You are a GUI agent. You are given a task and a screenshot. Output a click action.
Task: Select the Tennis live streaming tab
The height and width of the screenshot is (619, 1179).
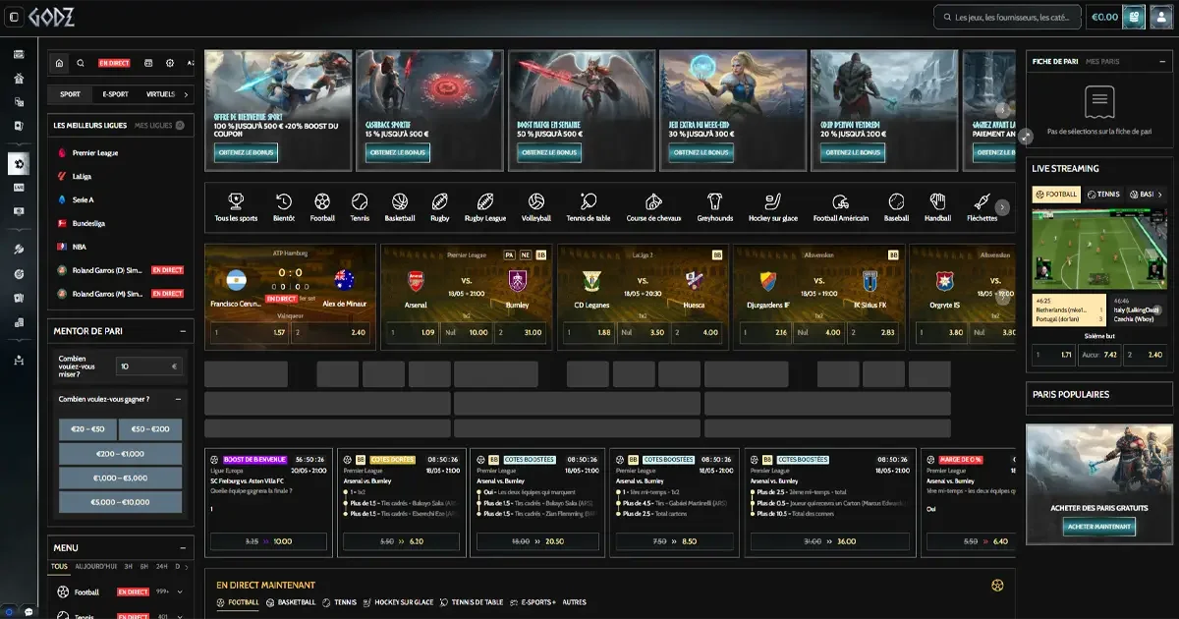pos(1103,195)
